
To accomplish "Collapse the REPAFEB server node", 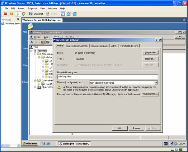I will 31,51.
